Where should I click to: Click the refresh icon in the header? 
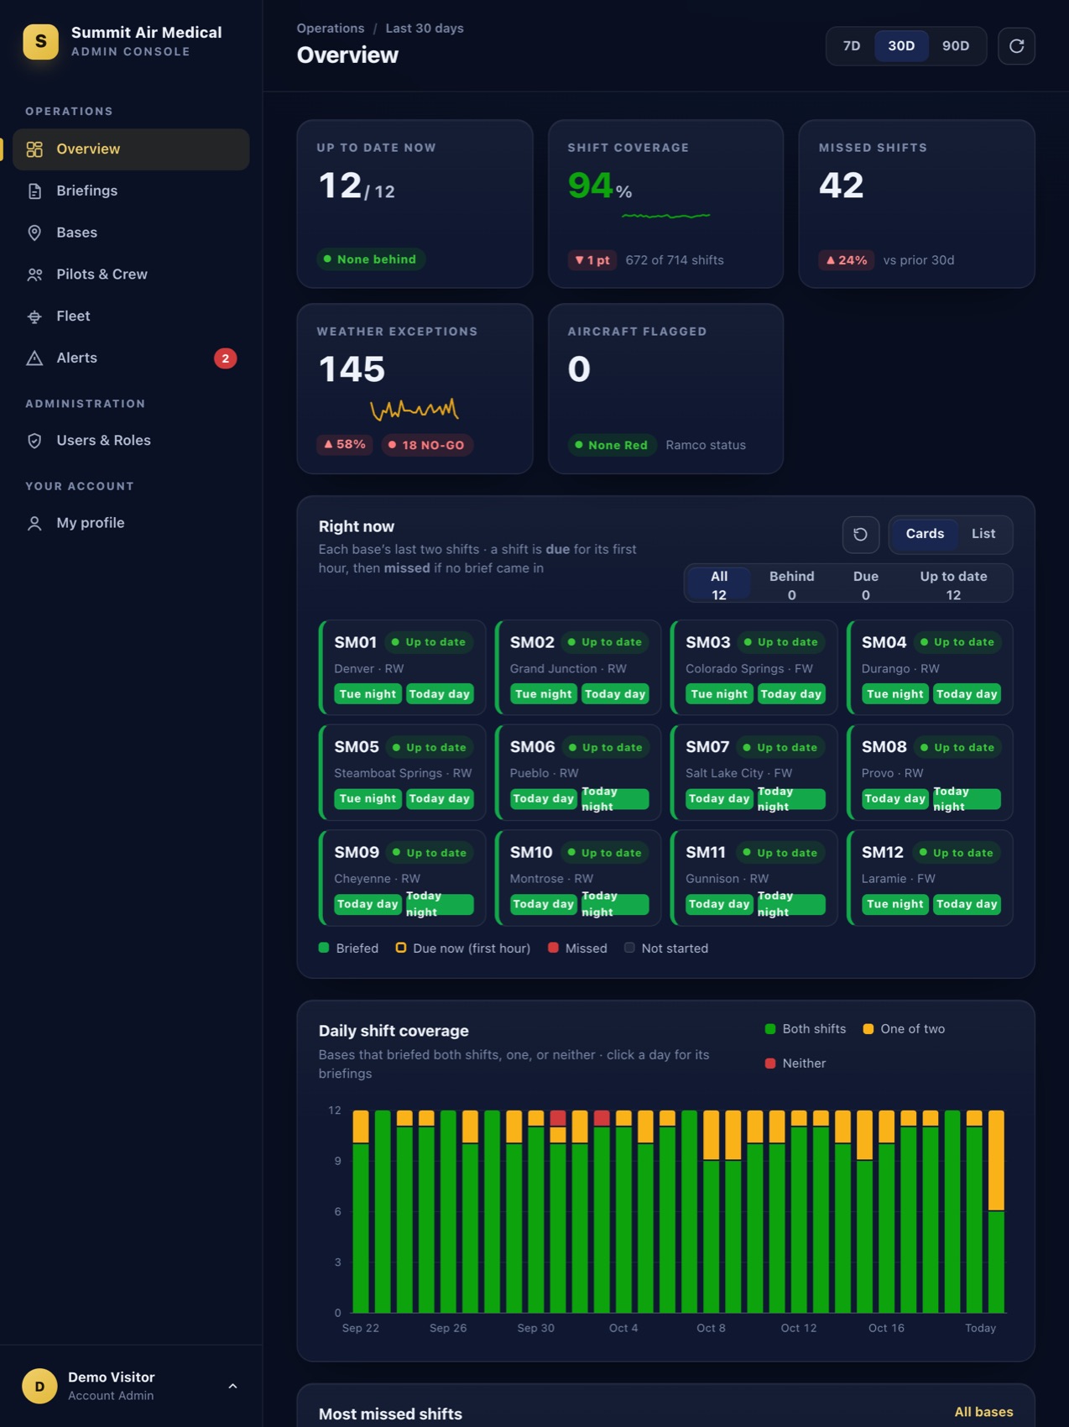1016,46
